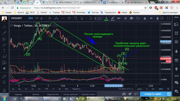The width and height of the screenshot is (180, 101).
Task: Open the alerts panel on right sidebar
Action: tap(176, 33)
